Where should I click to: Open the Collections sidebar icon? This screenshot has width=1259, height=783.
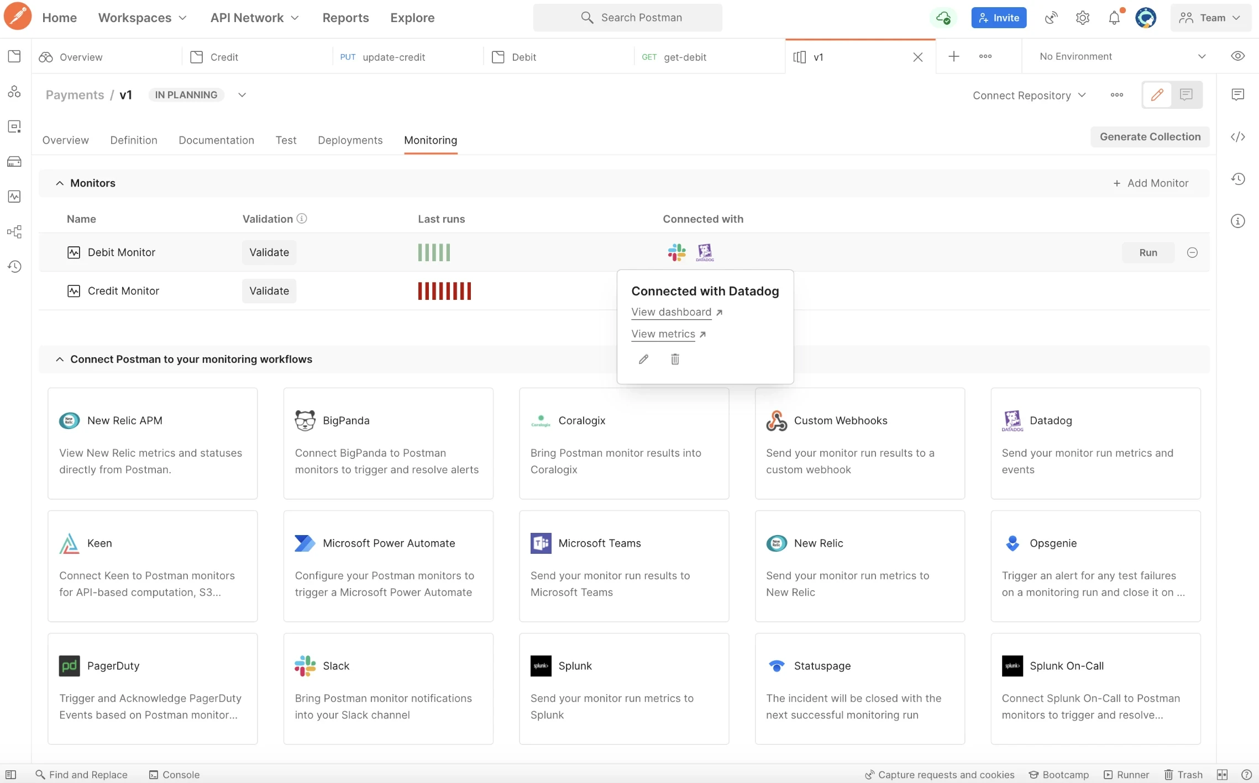(x=14, y=56)
